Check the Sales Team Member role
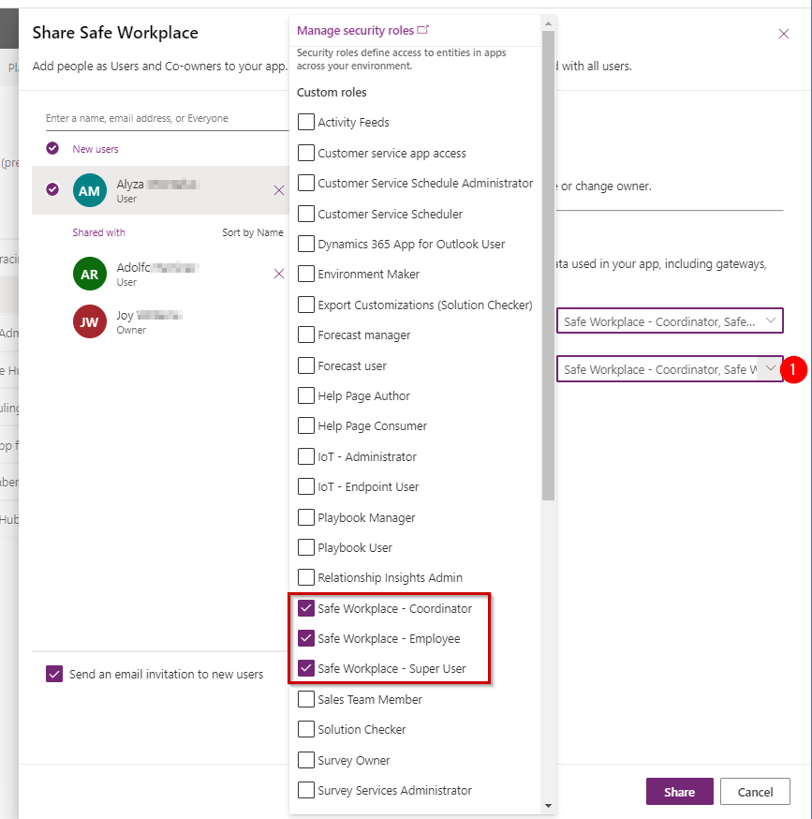812x819 pixels. pos(306,699)
